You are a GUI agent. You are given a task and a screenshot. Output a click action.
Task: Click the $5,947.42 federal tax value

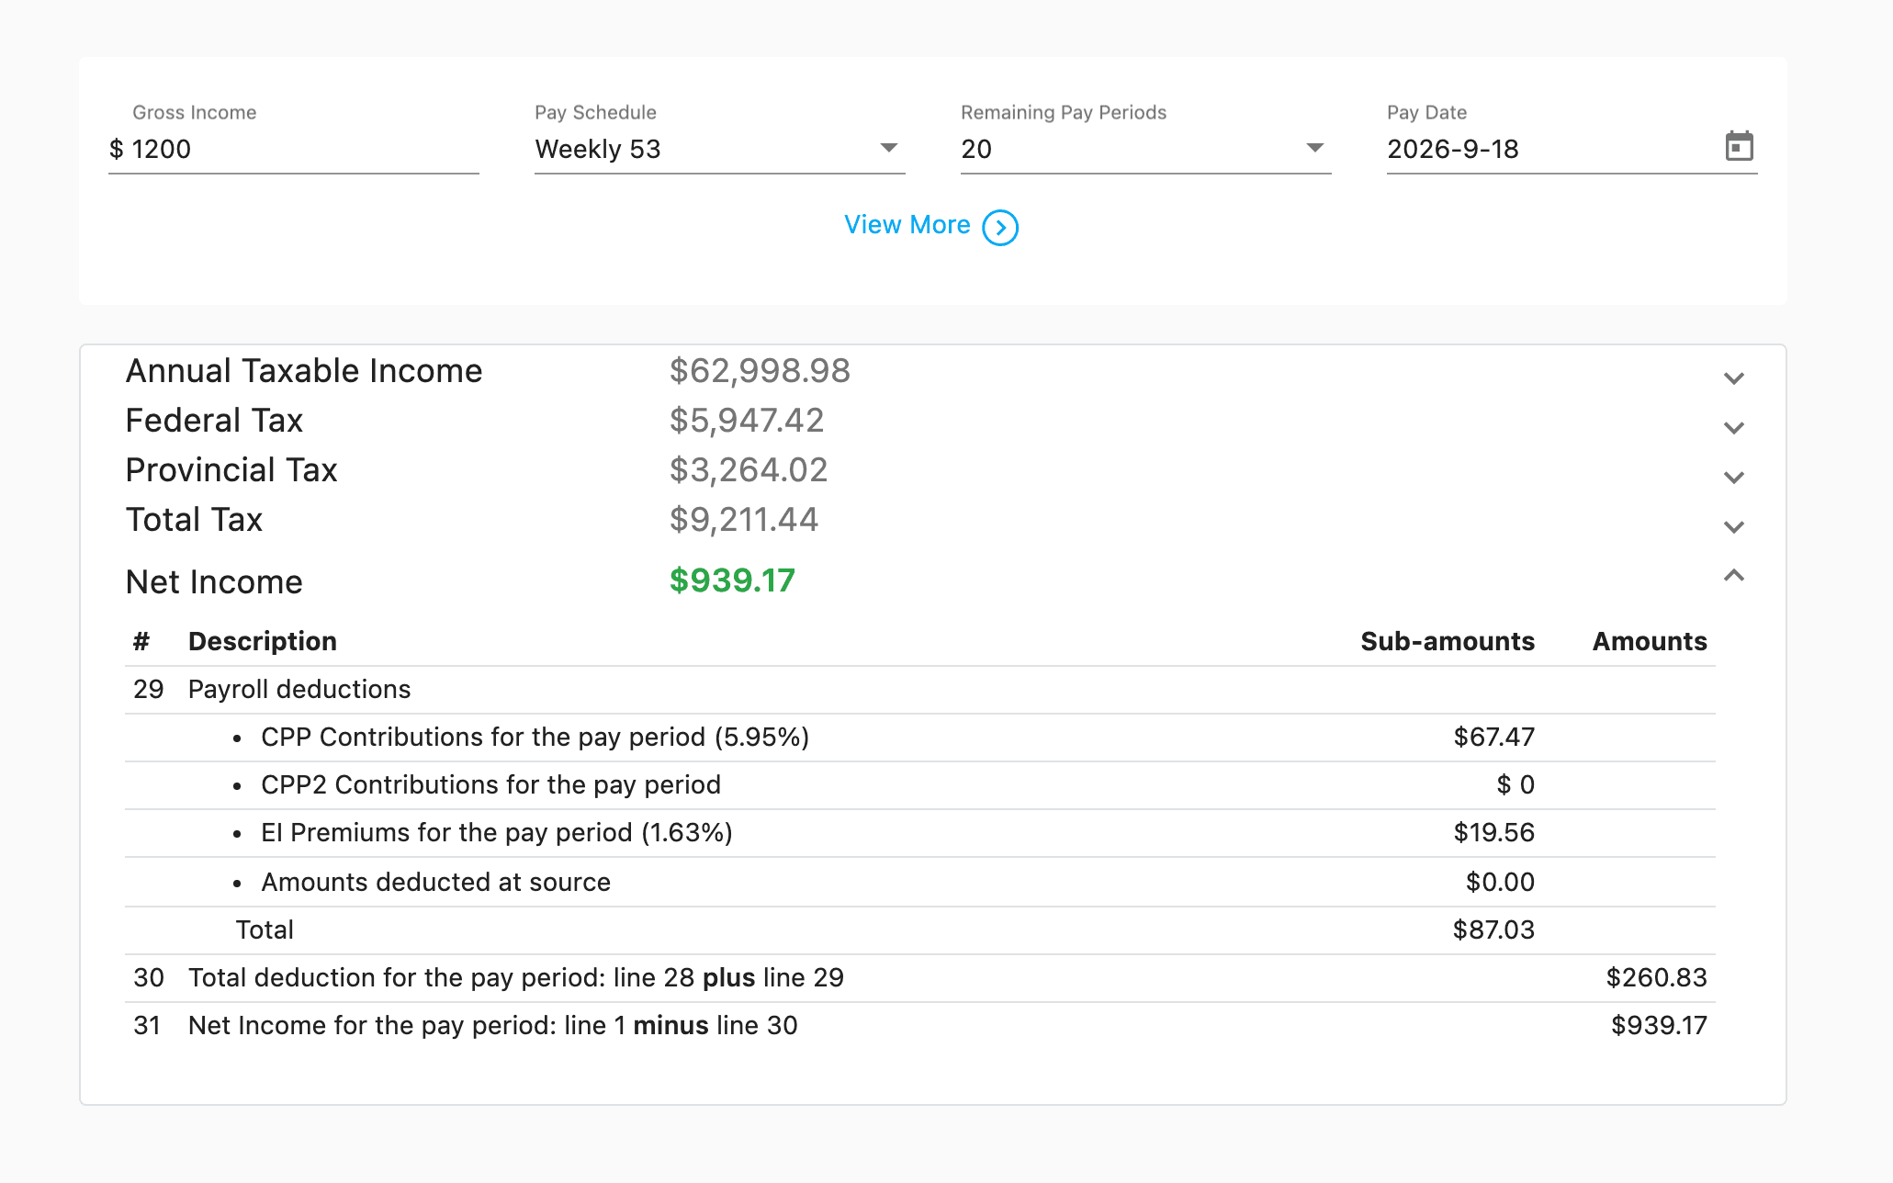coord(747,421)
